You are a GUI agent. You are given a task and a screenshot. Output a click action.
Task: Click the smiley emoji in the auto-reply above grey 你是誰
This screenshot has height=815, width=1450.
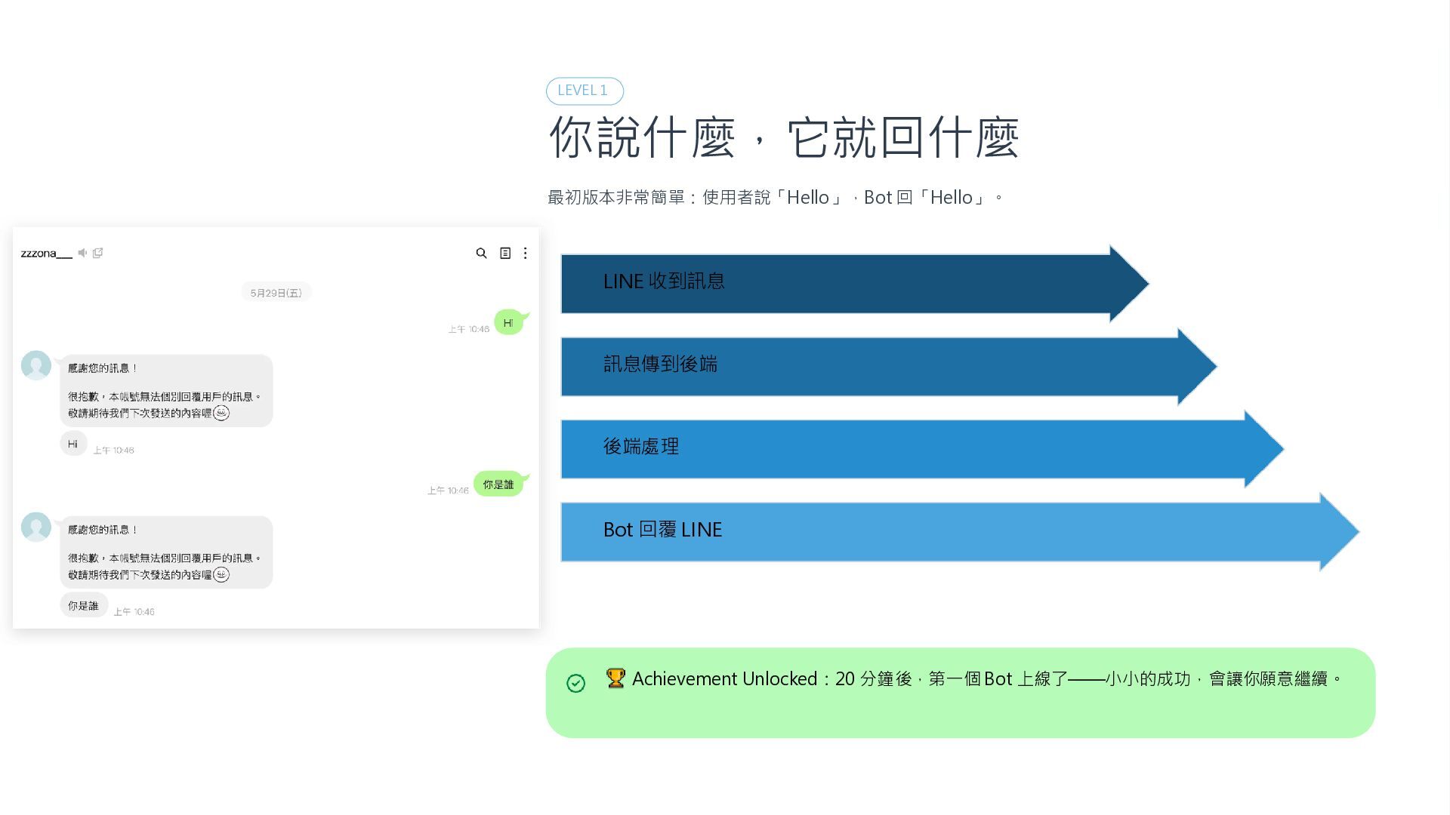pyautogui.click(x=221, y=574)
